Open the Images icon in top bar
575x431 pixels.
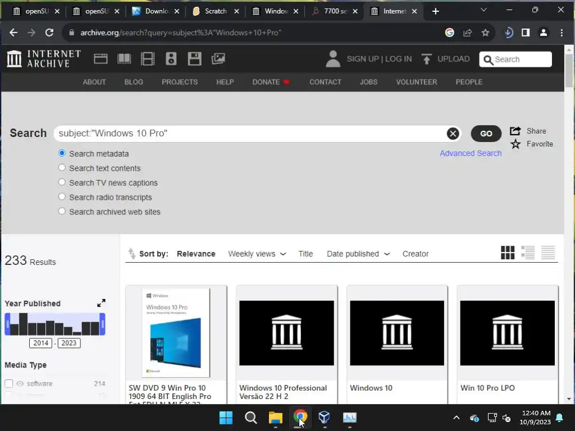[218, 58]
